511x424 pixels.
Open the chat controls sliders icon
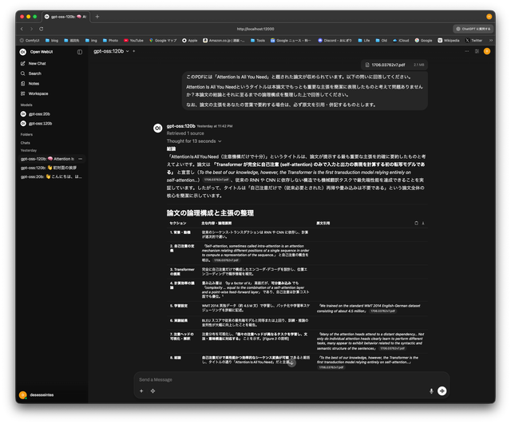coord(477,51)
